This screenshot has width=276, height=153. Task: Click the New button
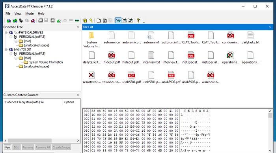(x=7, y=147)
